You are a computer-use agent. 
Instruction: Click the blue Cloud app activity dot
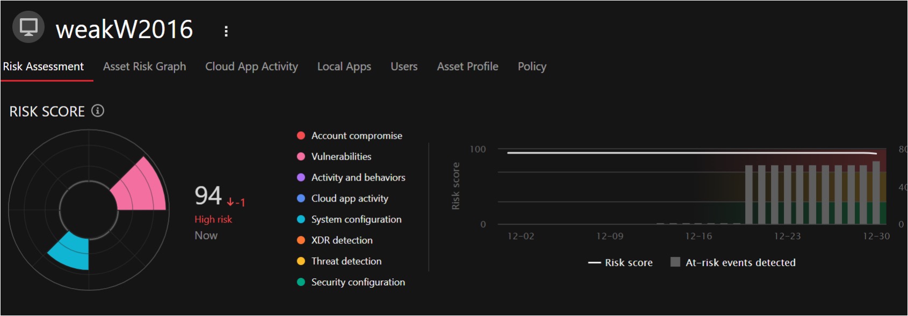301,198
